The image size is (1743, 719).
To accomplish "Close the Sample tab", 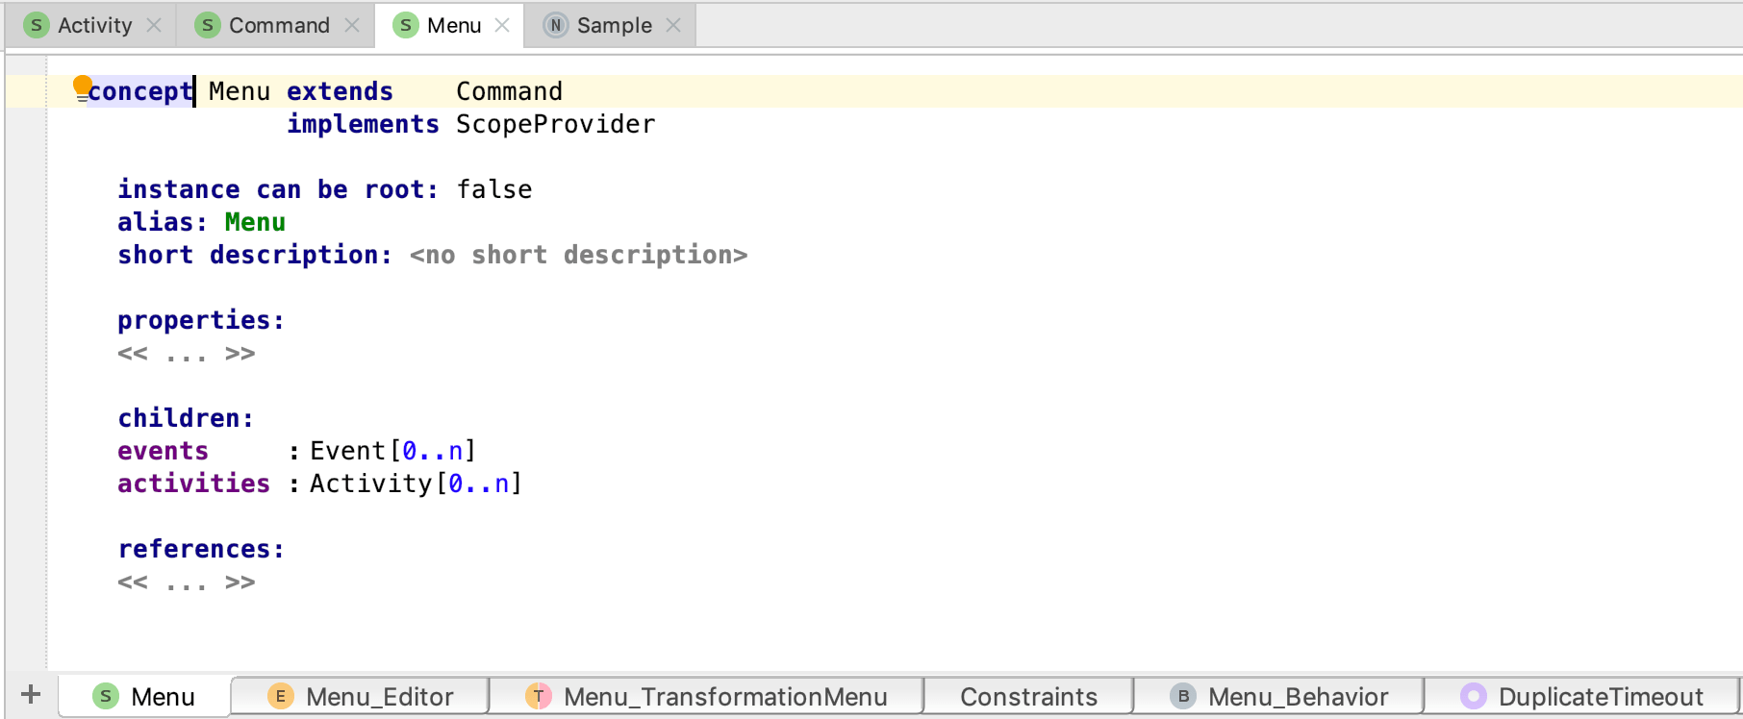I will pos(673,26).
